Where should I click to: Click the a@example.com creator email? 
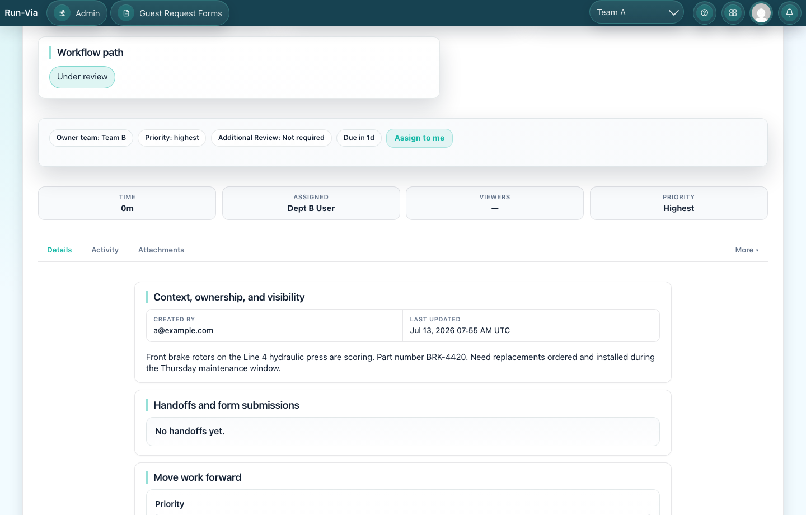(184, 331)
